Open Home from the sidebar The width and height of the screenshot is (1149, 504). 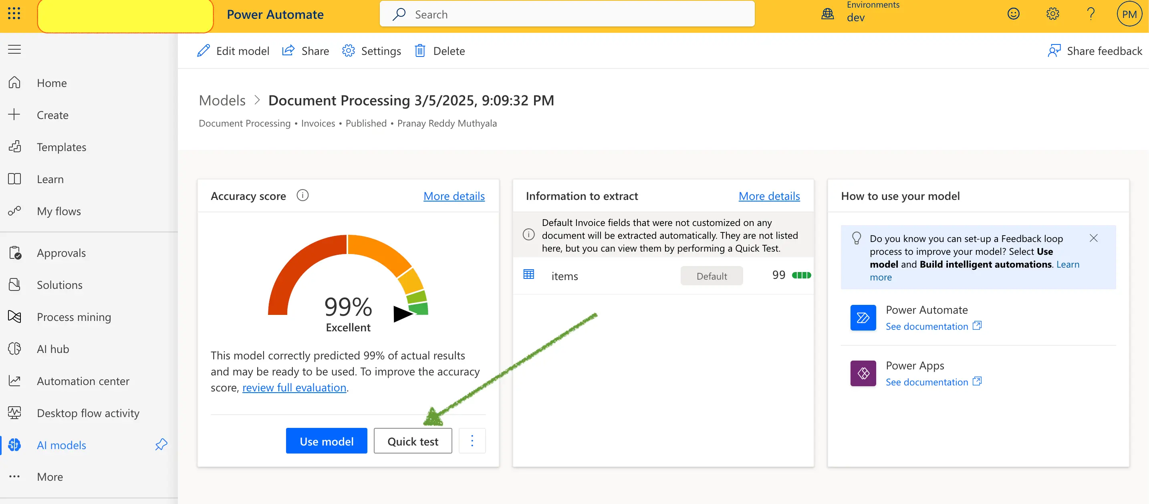pos(52,83)
